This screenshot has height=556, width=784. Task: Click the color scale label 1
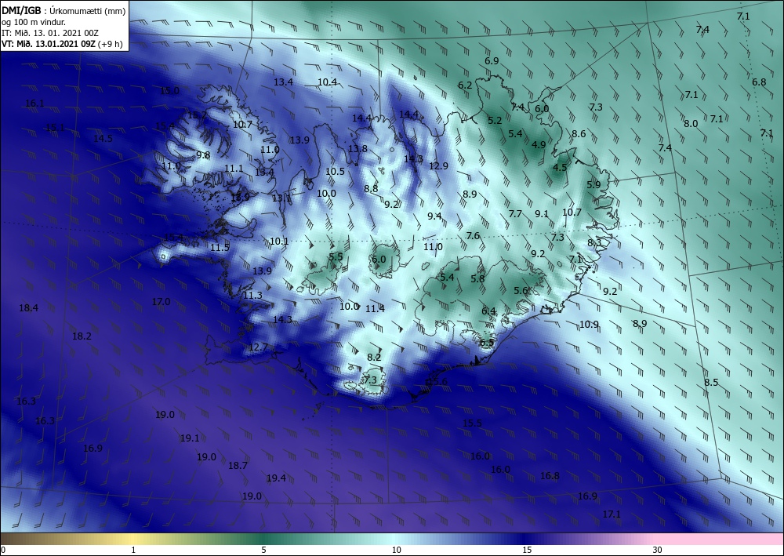133,551
